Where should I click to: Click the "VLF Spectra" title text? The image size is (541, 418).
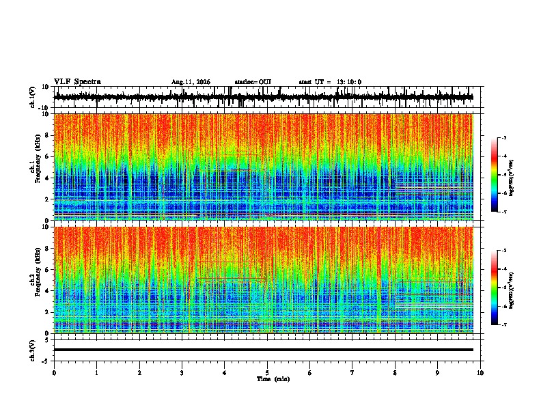coord(77,82)
